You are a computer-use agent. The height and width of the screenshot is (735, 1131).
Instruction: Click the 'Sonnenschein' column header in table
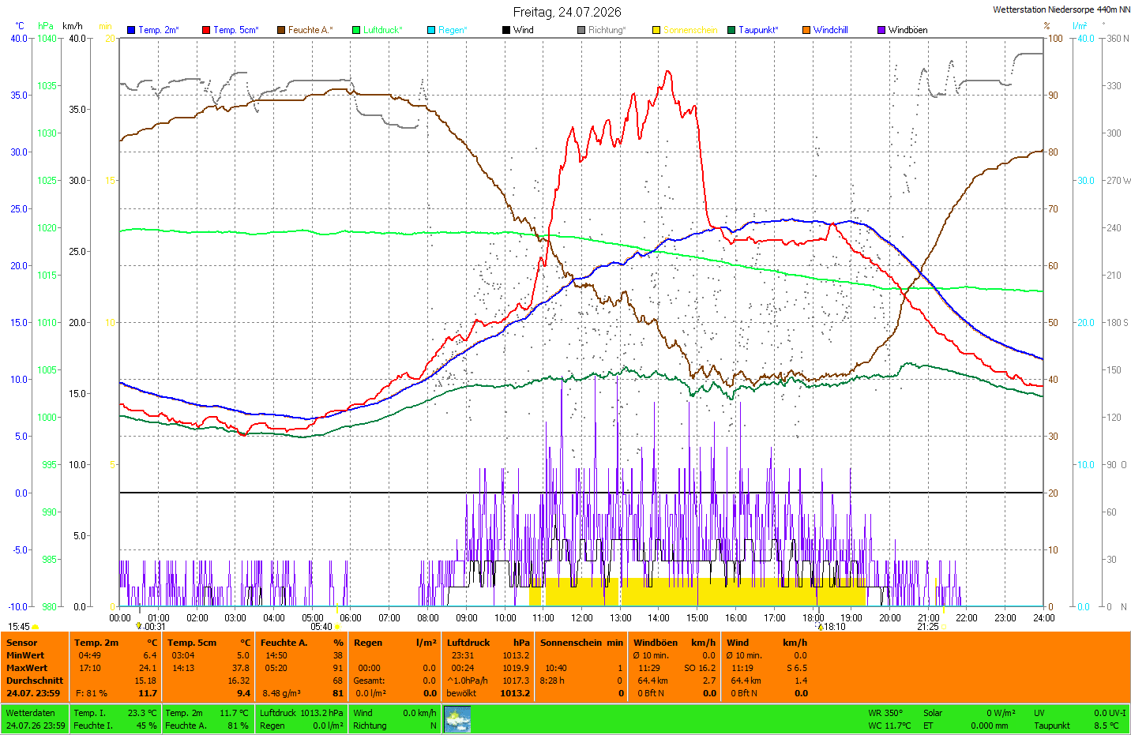571,643
